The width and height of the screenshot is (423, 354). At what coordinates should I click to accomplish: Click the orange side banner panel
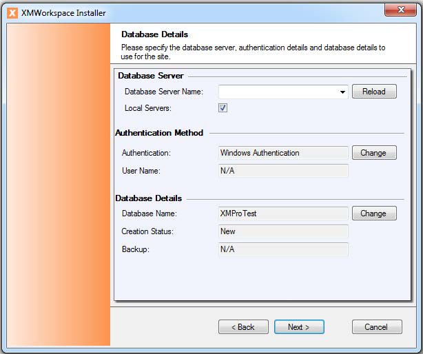(x=58, y=186)
